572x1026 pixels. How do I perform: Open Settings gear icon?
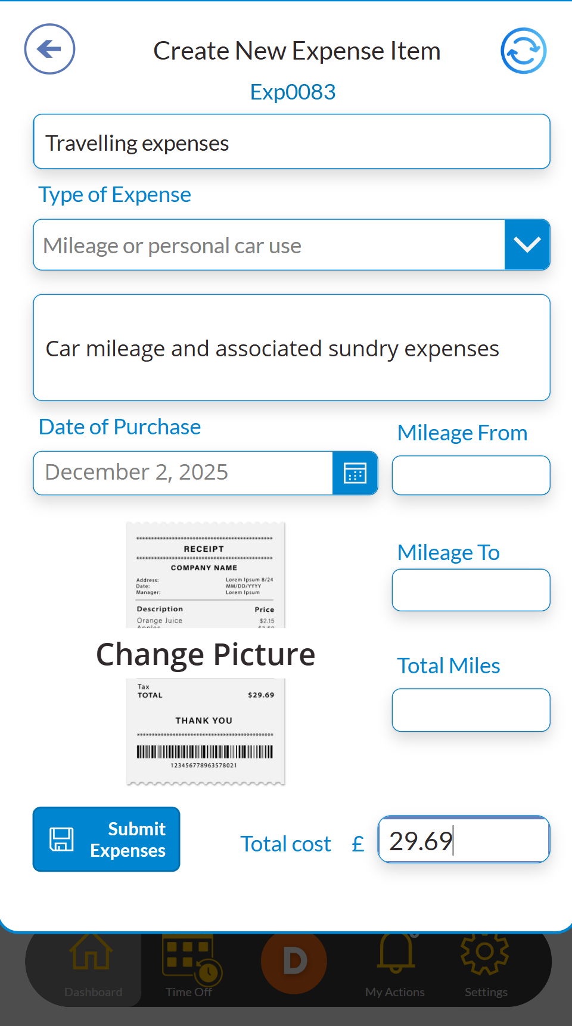pos(485,952)
